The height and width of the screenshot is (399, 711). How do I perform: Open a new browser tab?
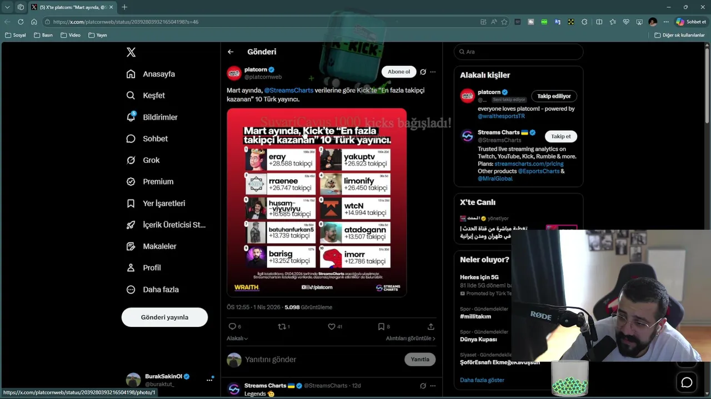click(124, 7)
